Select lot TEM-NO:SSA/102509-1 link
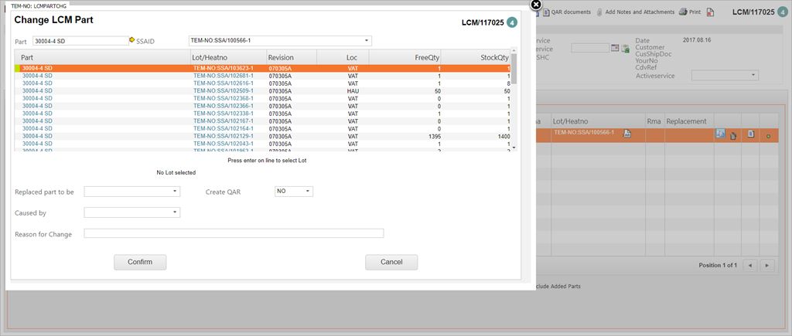This screenshot has width=792, height=336. point(223,91)
